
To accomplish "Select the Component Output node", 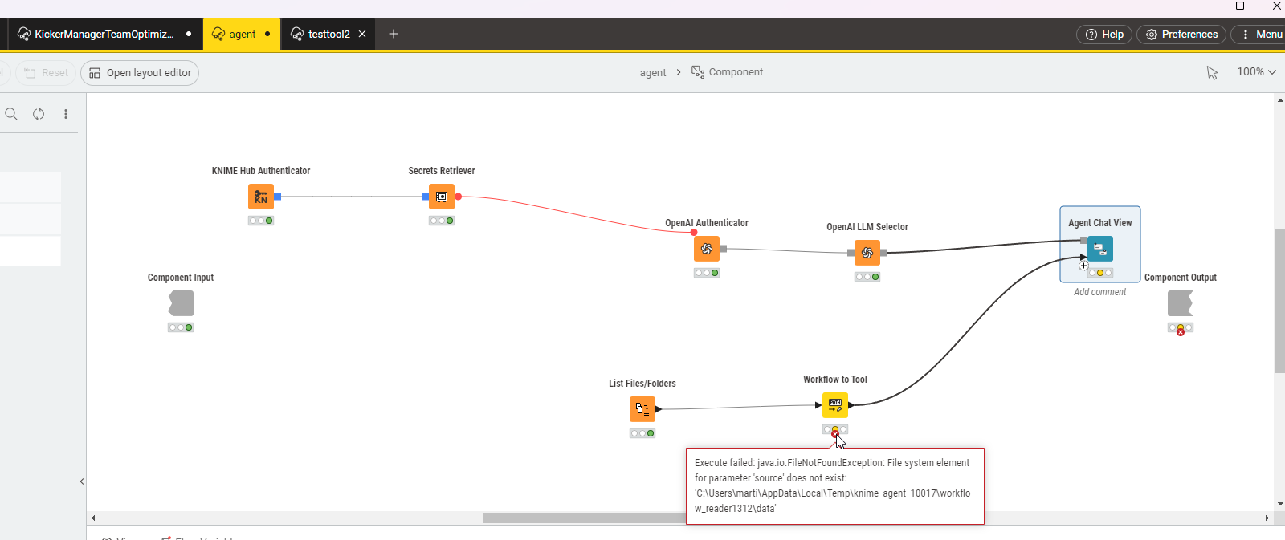I will (1180, 303).
